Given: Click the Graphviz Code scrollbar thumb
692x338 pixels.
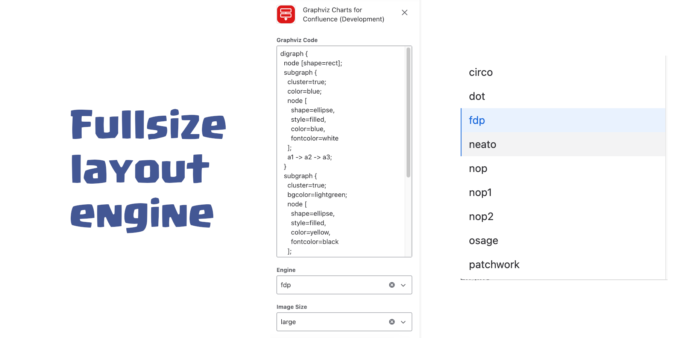Looking at the screenshot, I should pyautogui.click(x=408, y=112).
